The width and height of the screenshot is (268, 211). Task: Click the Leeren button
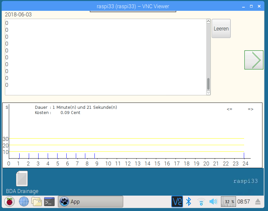tap(221, 29)
